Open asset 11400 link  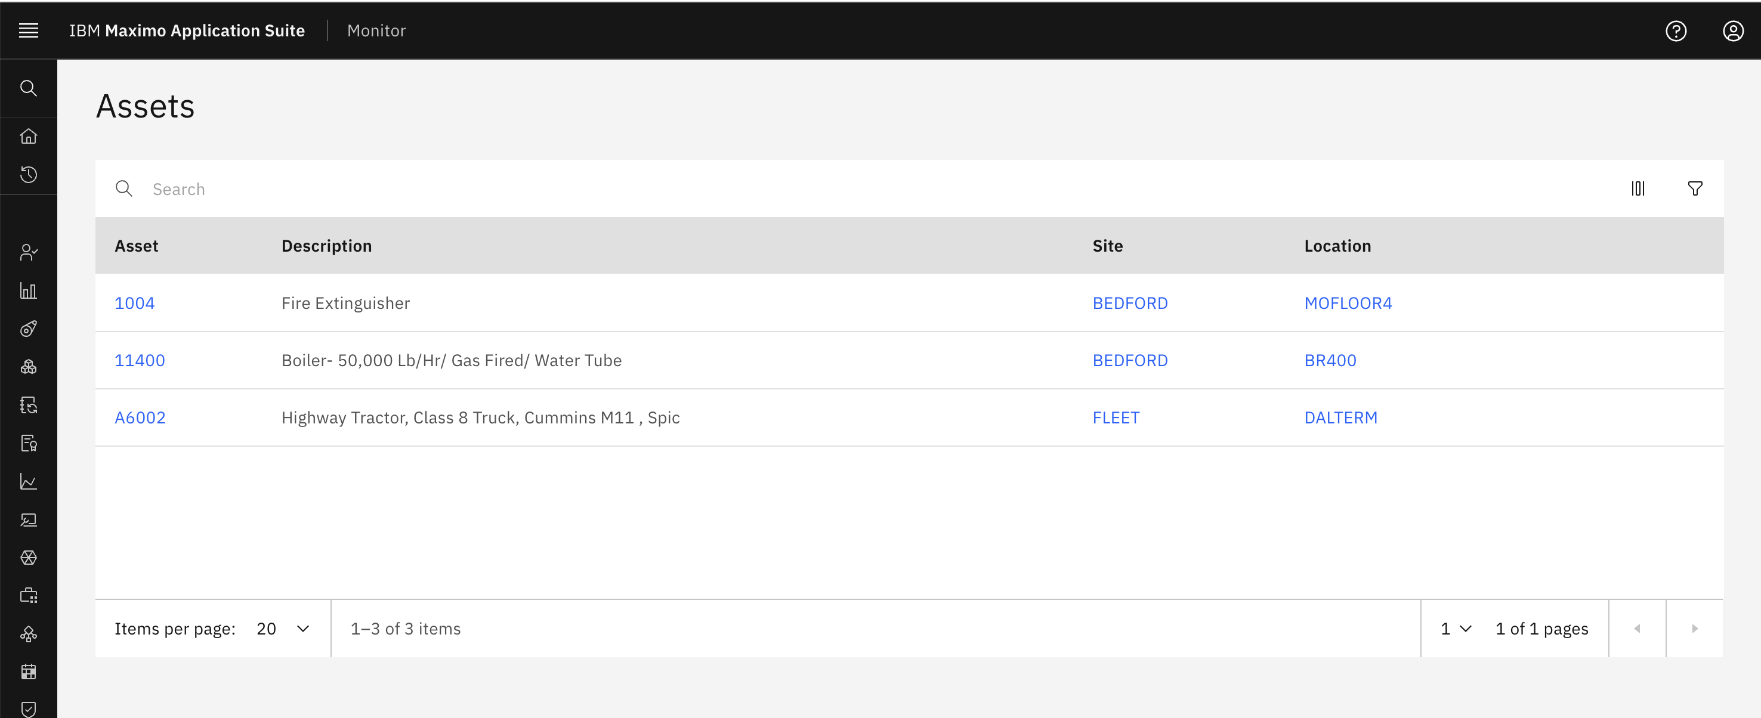140,360
